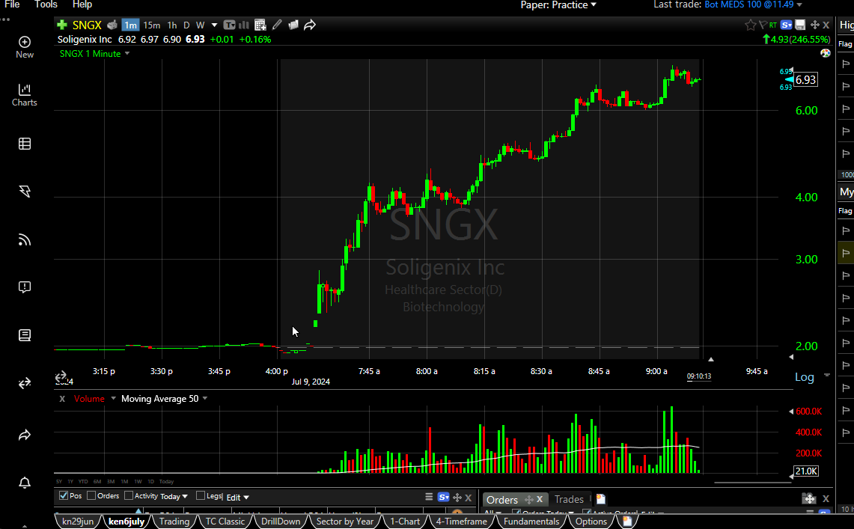
Task: Select the 15m timeframe button
Action: (x=151, y=25)
